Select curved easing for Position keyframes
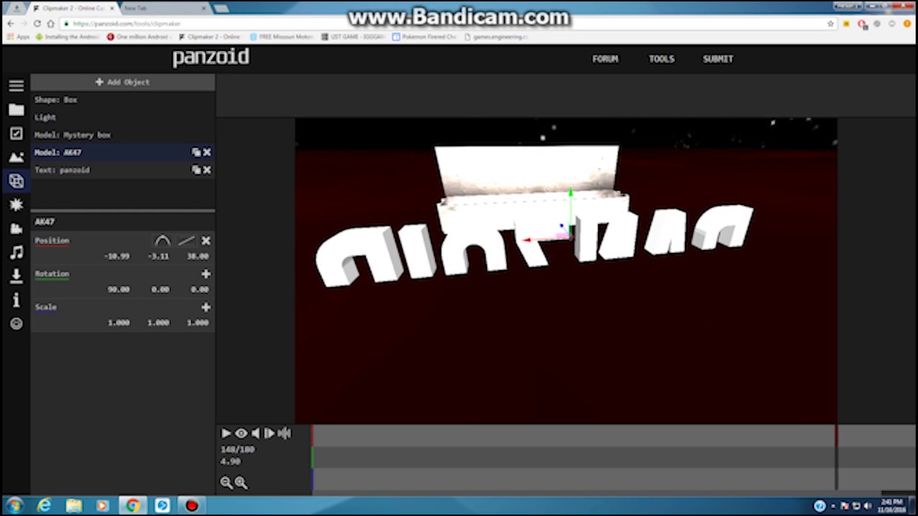 click(x=163, y=241)
